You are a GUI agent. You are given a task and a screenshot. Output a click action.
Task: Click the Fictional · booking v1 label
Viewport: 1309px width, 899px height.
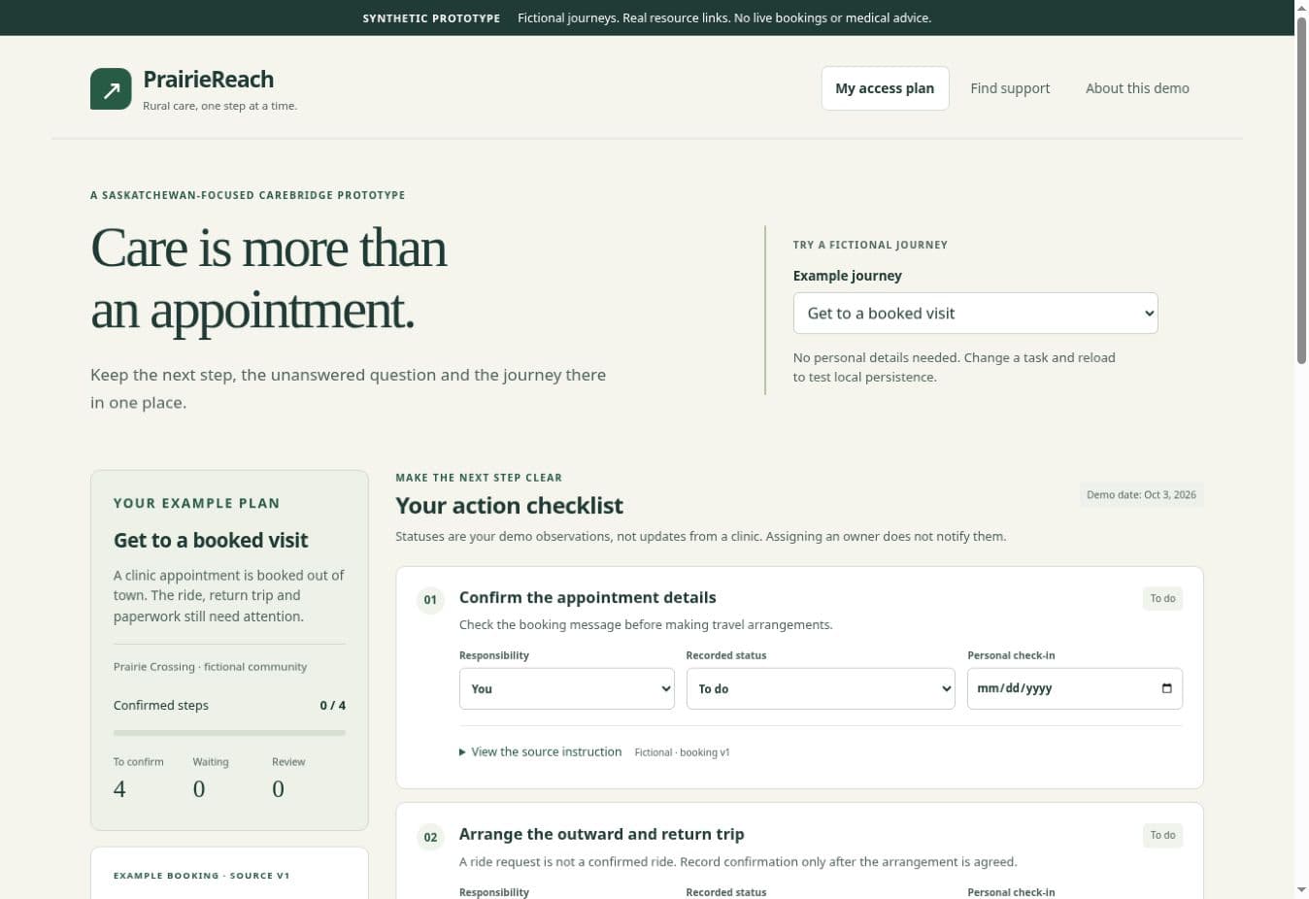tap(682, 752)
